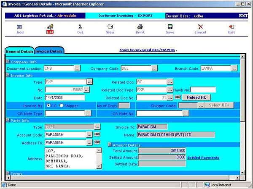Viewport: 253px width, 189px height.
Task: Click form panel vertical scroll down arrow
Action: [x=242, y=173]
